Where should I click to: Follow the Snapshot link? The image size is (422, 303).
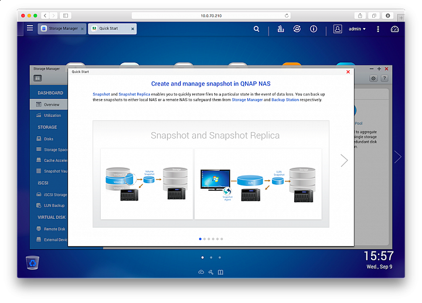(x=101, y=94)
